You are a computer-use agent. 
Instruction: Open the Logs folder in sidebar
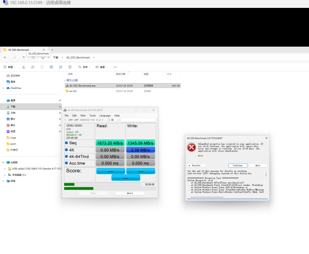11,138
